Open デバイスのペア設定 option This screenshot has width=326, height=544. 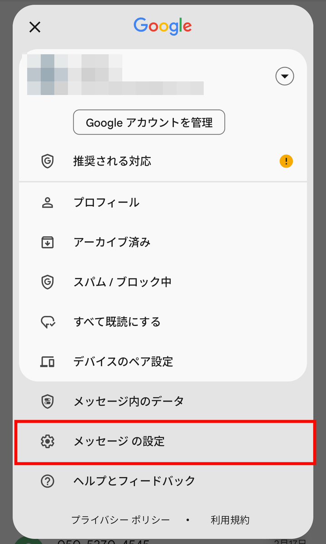pyautogui.click(x=123, y=362)
